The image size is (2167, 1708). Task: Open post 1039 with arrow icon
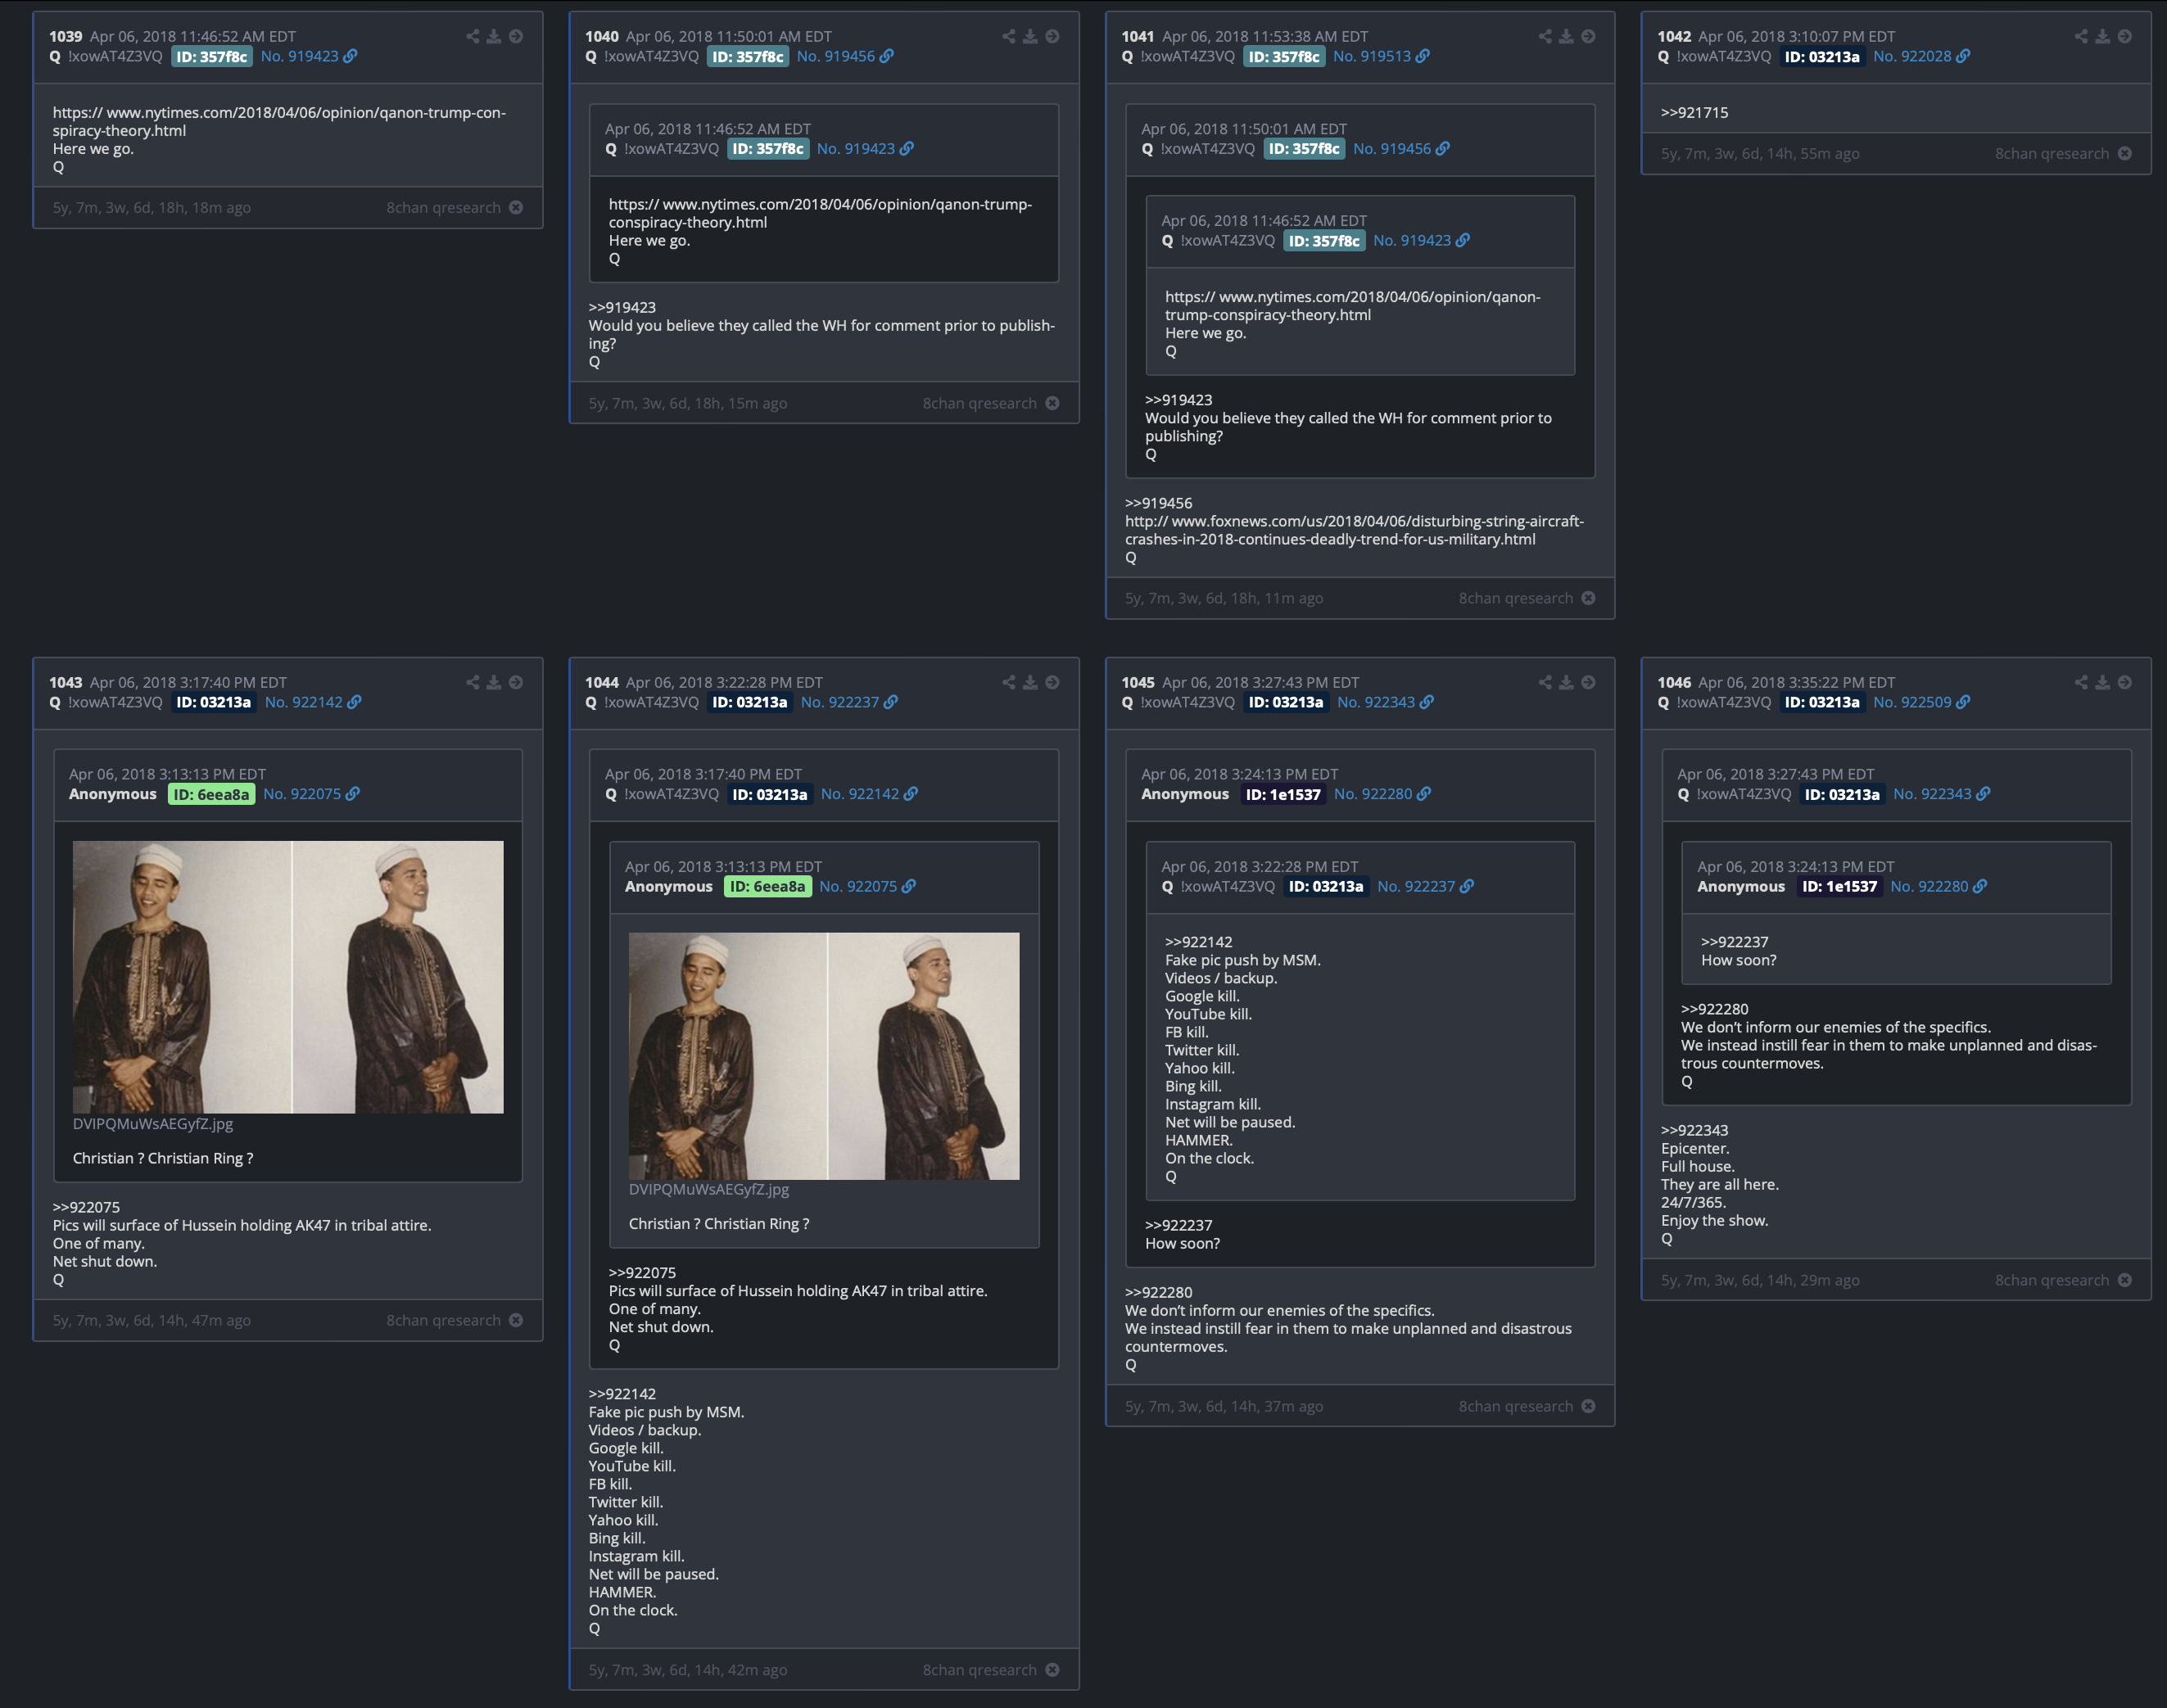pyautogui.click(x=516, y=36)
